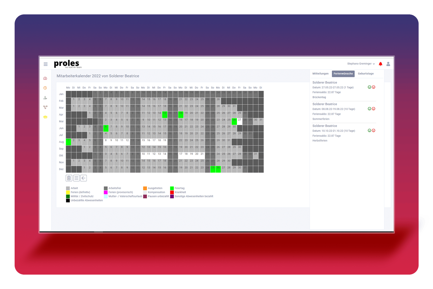Select the green December 25 holiday cell

(x=213, y=169)
